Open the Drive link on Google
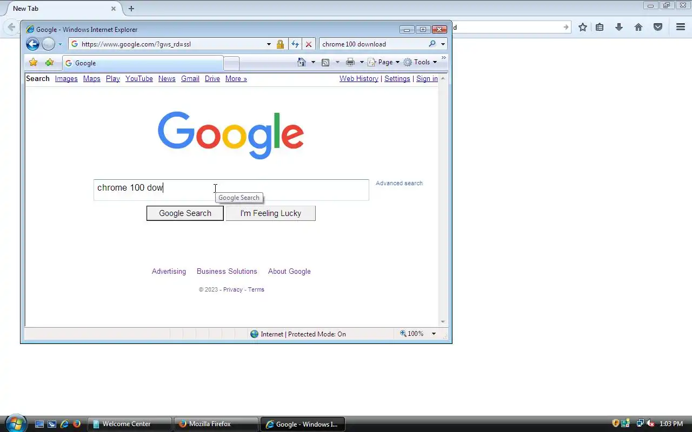692x432 pixels. [212, 78]
